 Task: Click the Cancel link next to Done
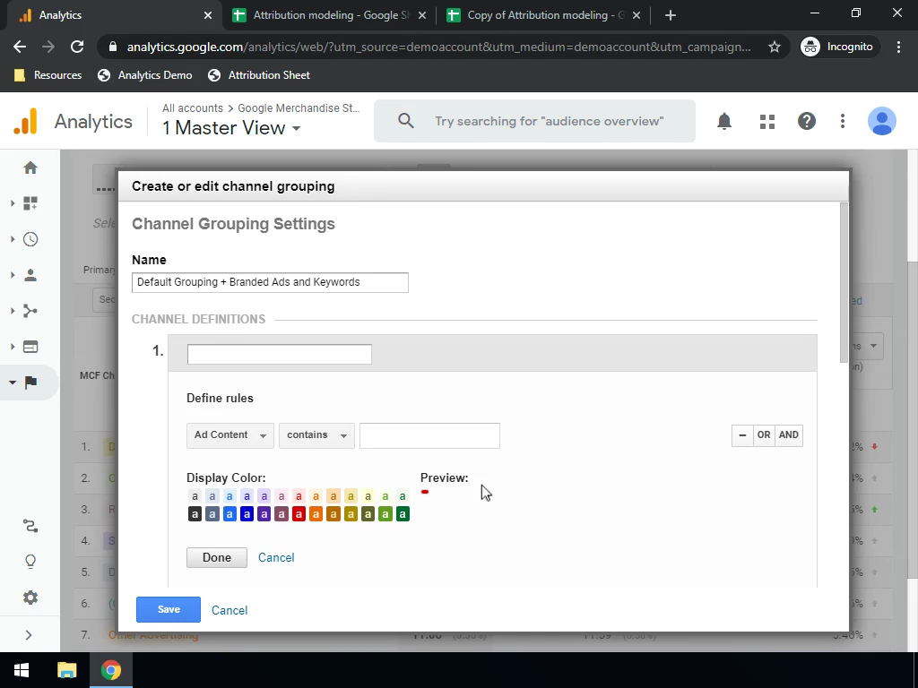point(276,557)
